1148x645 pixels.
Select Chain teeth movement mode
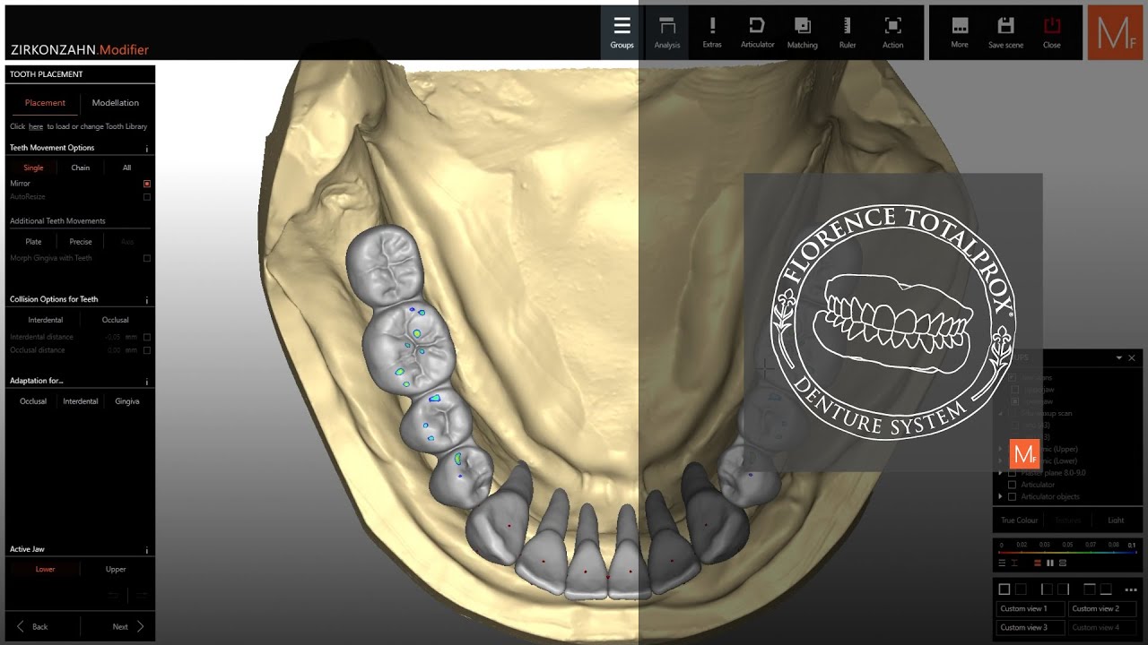pyautogui.click(x=81, y=168)
